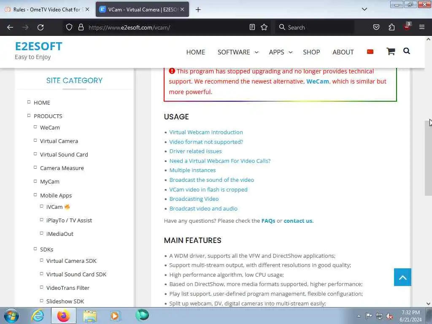Open a new browser tab

[x=198, y=10]
